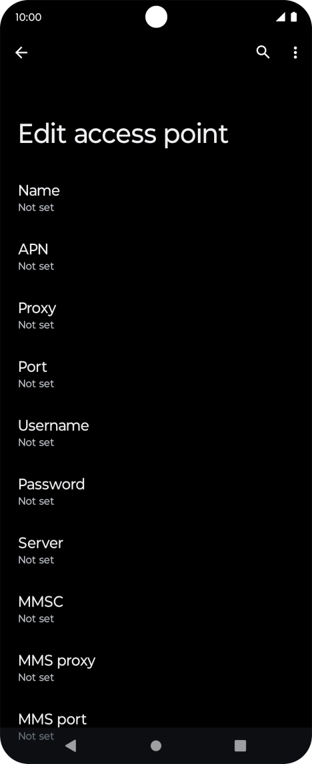Screen dimensions: 312x764
Task: Tap the Android home circle button
Action: click(156, 745)
